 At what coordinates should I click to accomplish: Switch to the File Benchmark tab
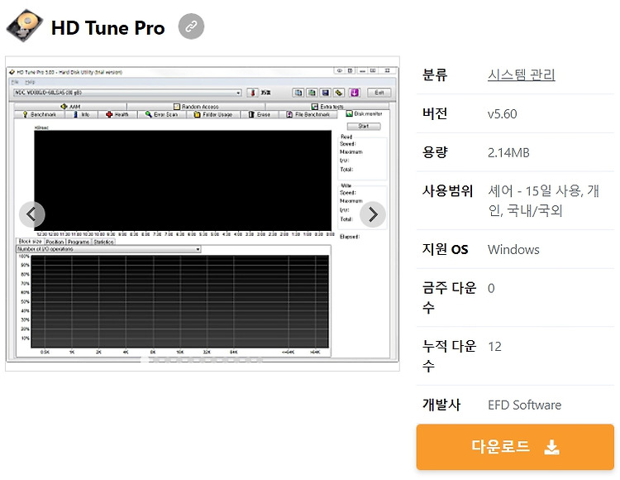click(308, 114)
